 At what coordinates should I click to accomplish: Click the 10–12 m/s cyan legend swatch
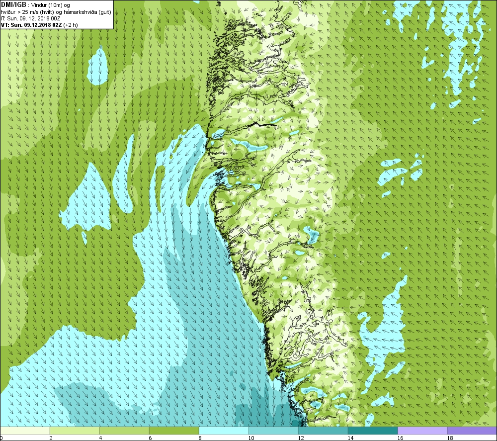[273, 431]
